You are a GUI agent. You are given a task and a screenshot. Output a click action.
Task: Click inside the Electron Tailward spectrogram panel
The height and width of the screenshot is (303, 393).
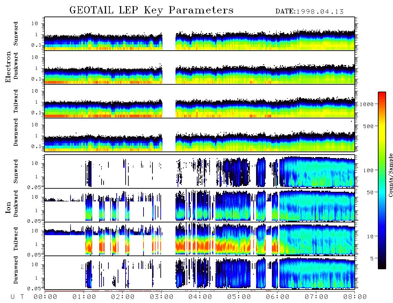[200, 101]
